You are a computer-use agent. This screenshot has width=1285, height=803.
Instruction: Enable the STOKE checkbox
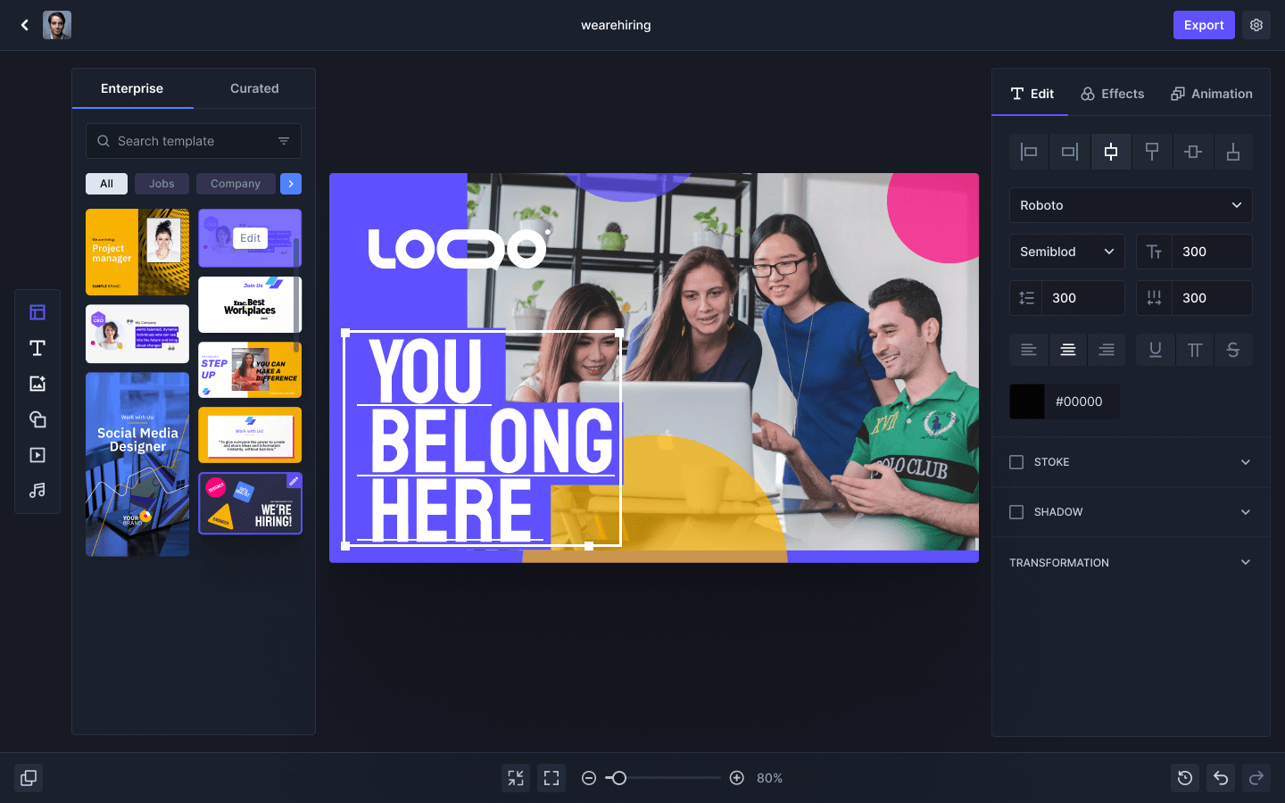pyautogui.click(x=1016, y=462)
